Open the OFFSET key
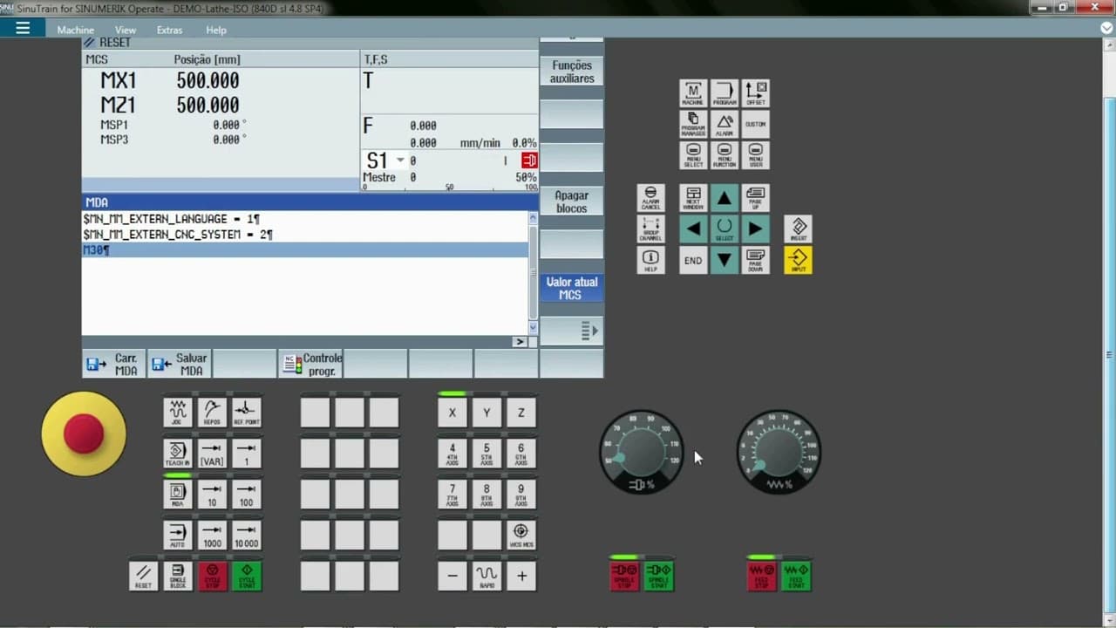 point(756,93)
